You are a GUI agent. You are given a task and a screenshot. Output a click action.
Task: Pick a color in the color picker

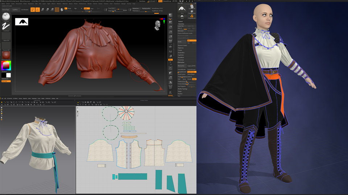tap(6, 66)
